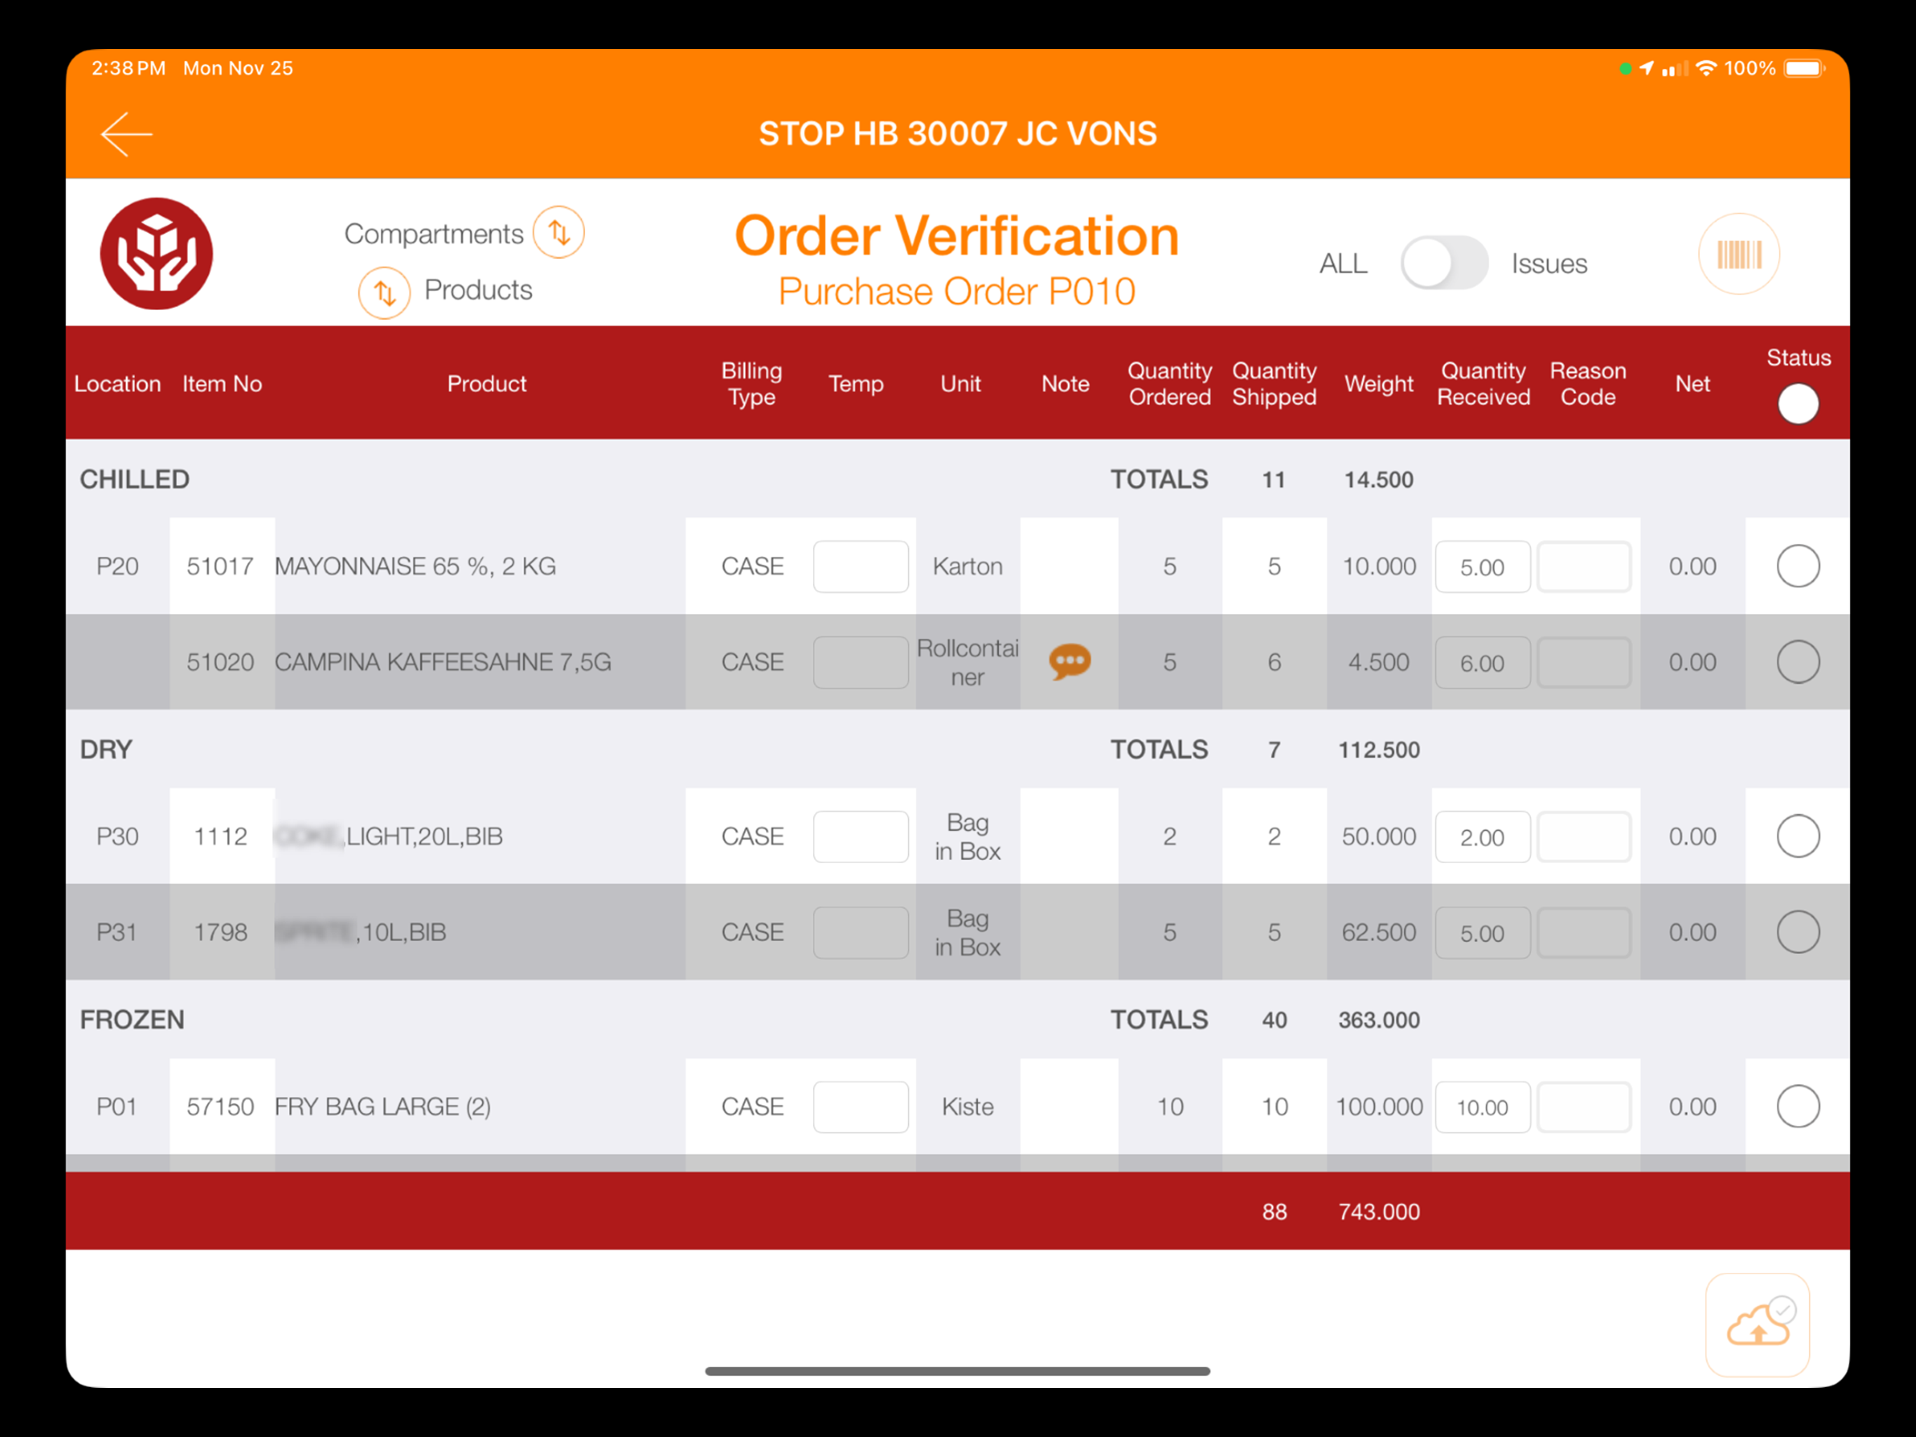Screen dimensions: 1916x1437
Task: Edit Quantity Received 5.00 for MAYONNAISE
Action: click(1483, 567)
